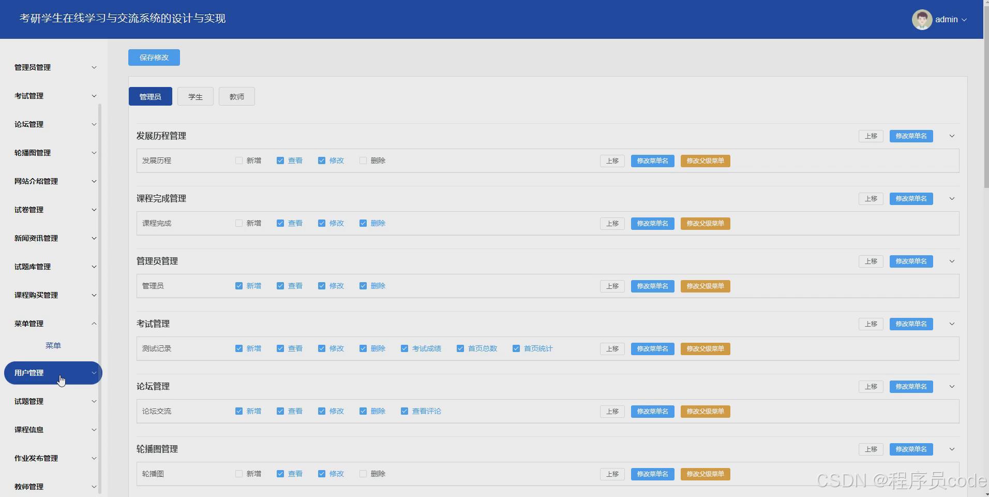Uncheck 首页统计 for 测试记录
Screen dimensions: 989x497
(x=516, y=348)
